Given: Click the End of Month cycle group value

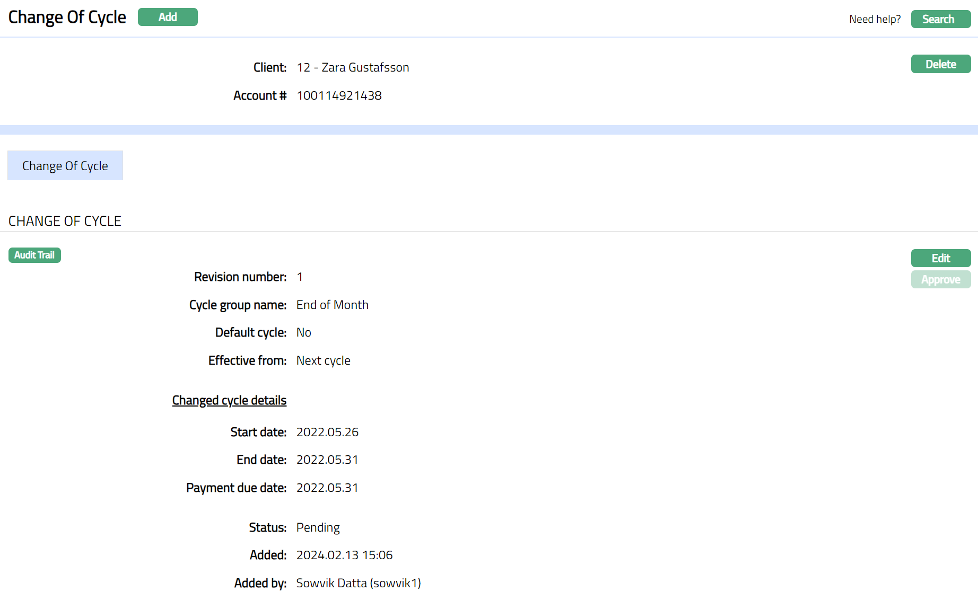Looking at the screenshot, I should tap(332, 305).
